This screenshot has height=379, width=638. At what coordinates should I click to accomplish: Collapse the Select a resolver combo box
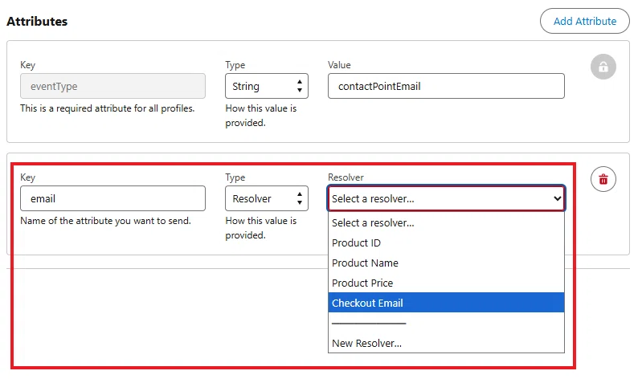tap(446, 198)
